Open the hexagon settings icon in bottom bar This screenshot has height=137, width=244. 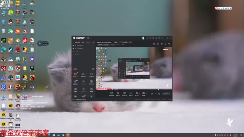tap(159, 94)
